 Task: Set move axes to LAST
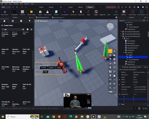(59, 68)
